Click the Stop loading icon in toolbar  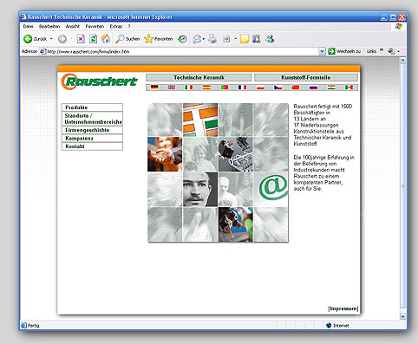coord(81,39)
